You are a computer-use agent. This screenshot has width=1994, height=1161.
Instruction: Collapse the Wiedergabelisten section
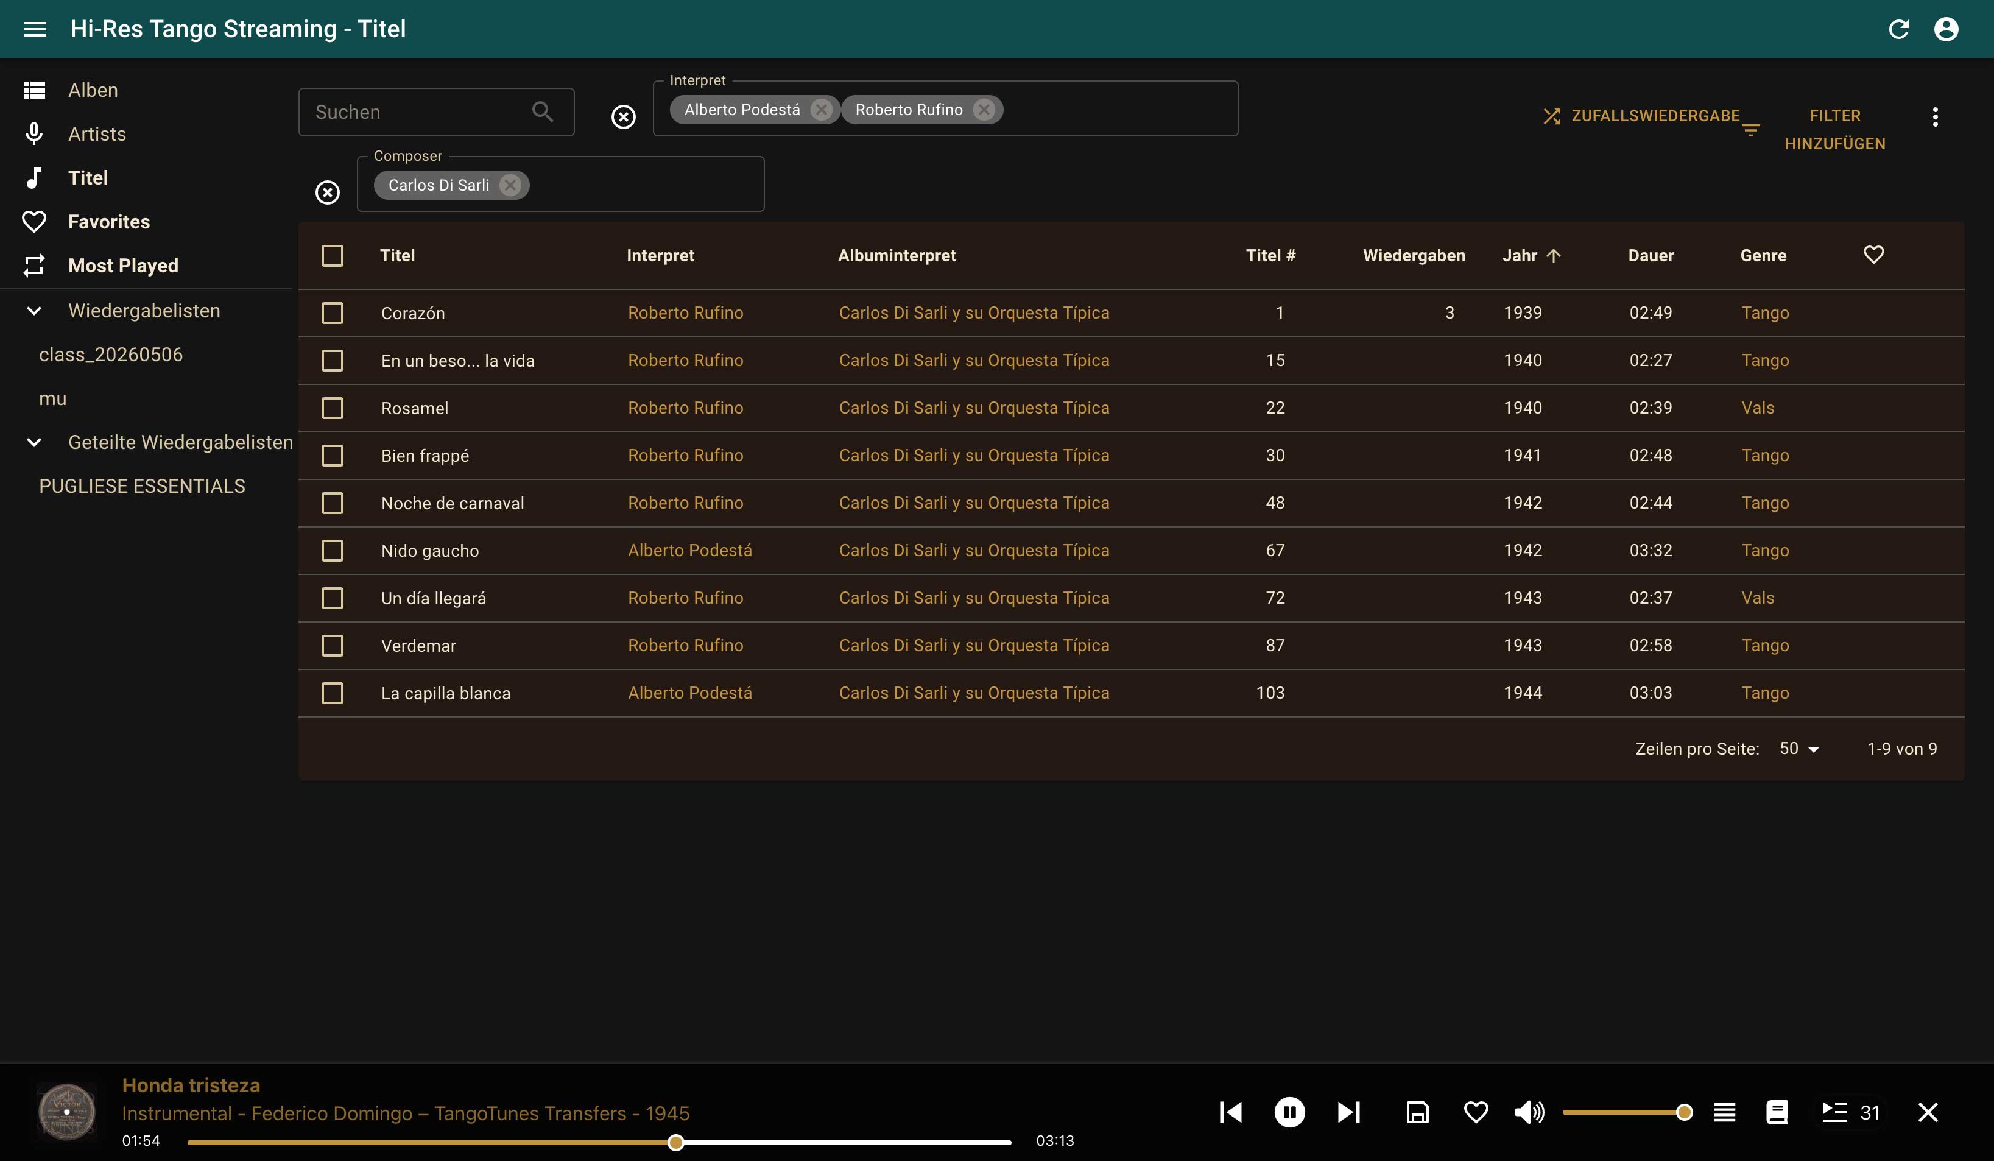coord(34,310)
